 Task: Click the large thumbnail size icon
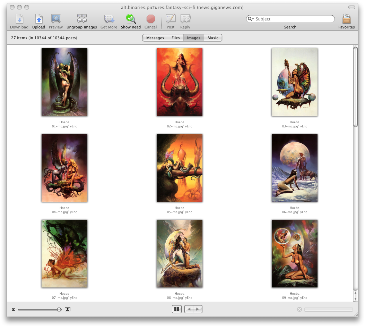tap(68, 309)
